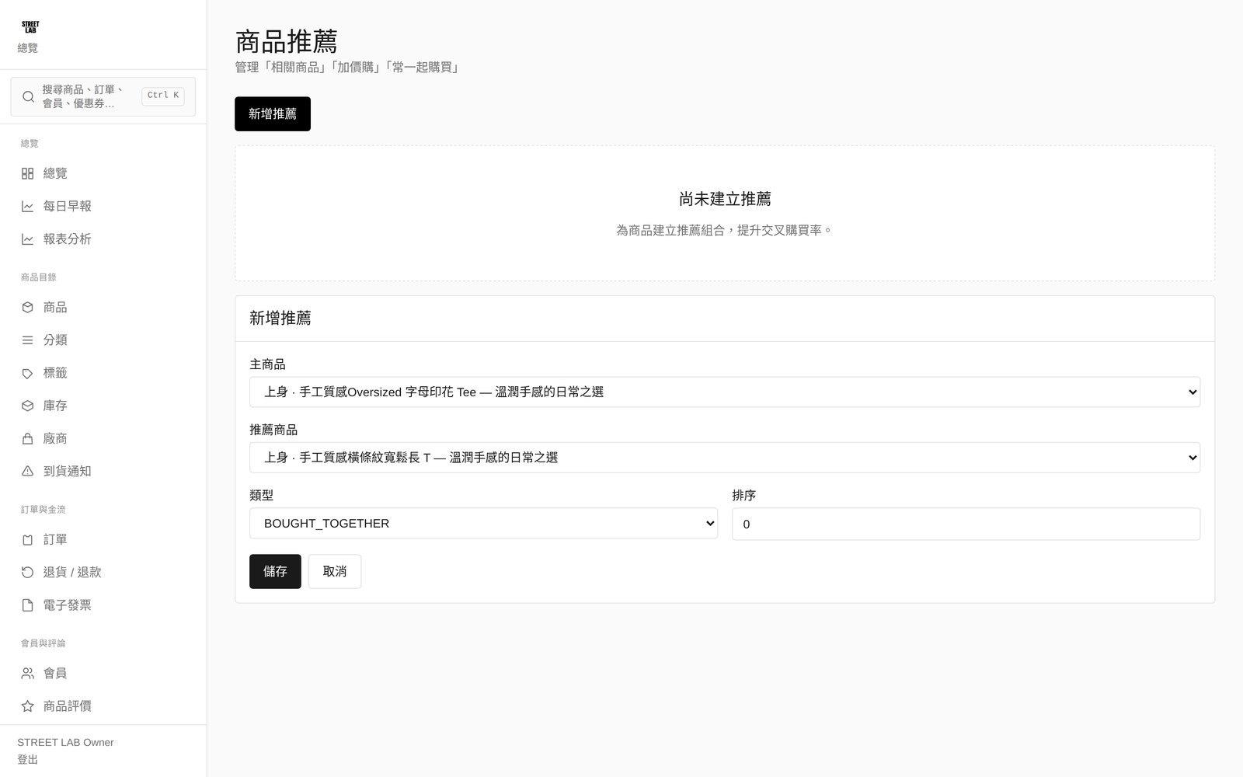Viewport: 1243px width, 777px height.
Task: Click the STREET LAB Owner text
Action: click(65, 743)
